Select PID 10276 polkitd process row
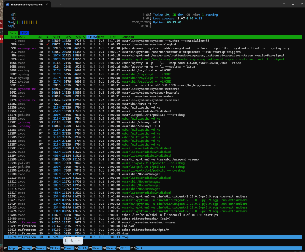 (x=153, y=115)
